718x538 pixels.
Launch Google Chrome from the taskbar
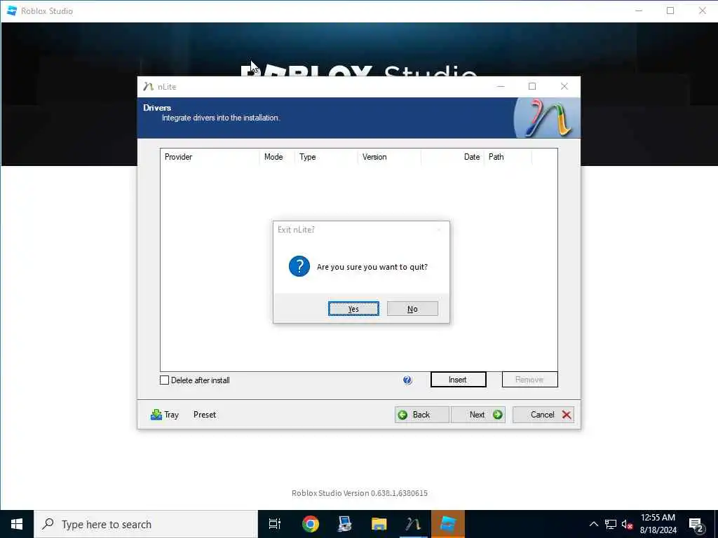311,524
